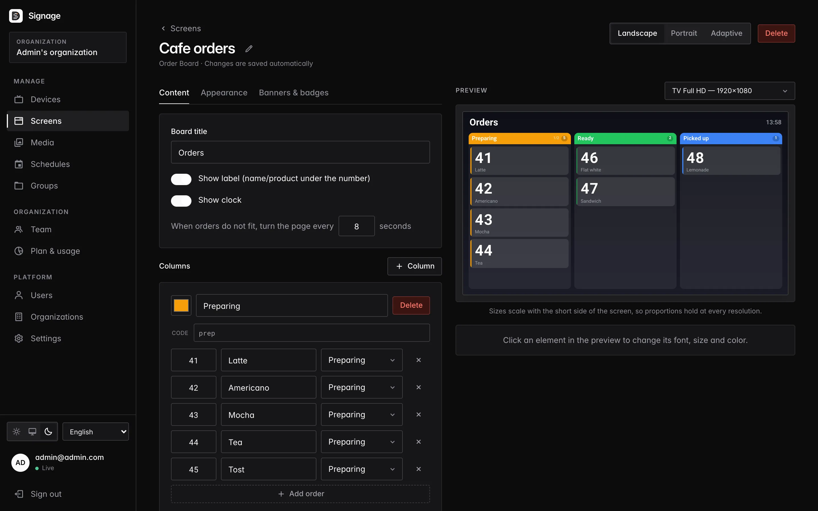Go back using the Screens breadcrumb arrow
This screenshot has width=818, height=511.
pos(163,28)
